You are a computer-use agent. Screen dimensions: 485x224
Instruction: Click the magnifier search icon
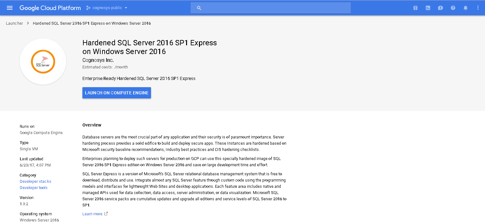[x=199, y=8]
